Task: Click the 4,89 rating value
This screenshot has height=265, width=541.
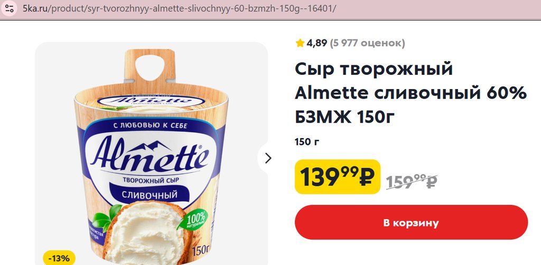Action: (x=317, y=43)
